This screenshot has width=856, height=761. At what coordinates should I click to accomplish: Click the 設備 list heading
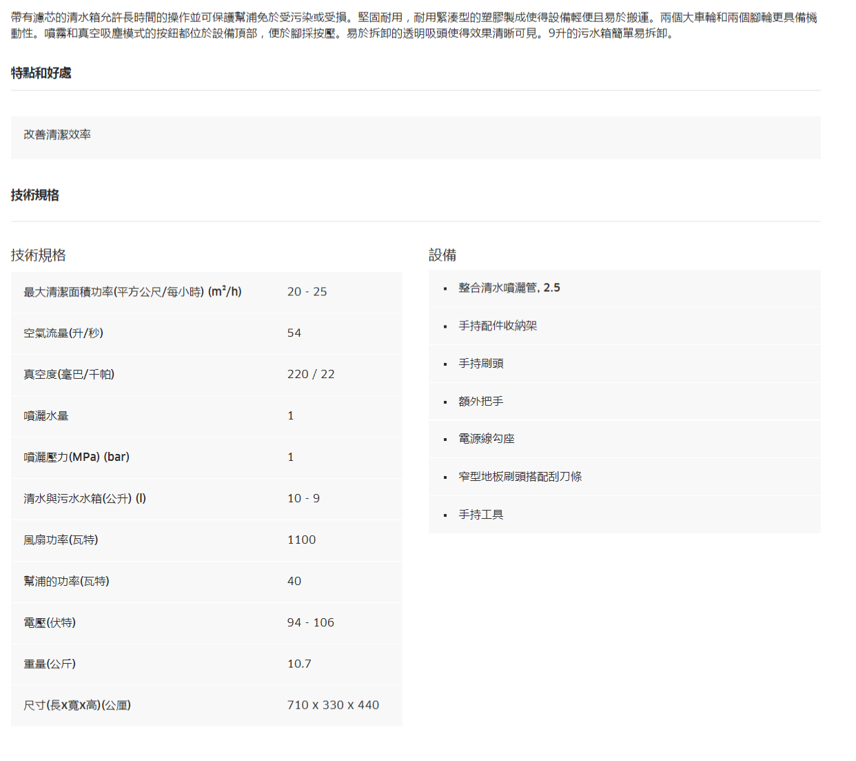[442, 255]
